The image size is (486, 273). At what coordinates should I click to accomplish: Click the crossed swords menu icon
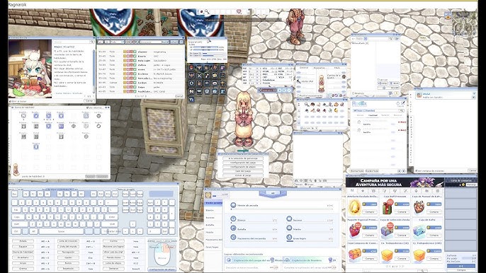click(199, 76)
